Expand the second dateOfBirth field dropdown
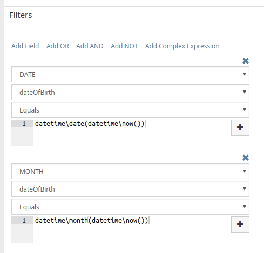This screenshot has height=253, width=264. pos(130,189)
